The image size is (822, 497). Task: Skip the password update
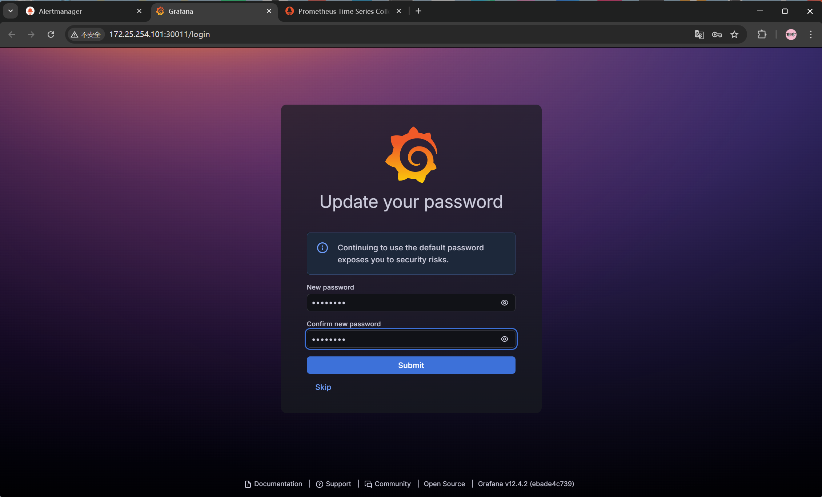[x=323, y=387]
